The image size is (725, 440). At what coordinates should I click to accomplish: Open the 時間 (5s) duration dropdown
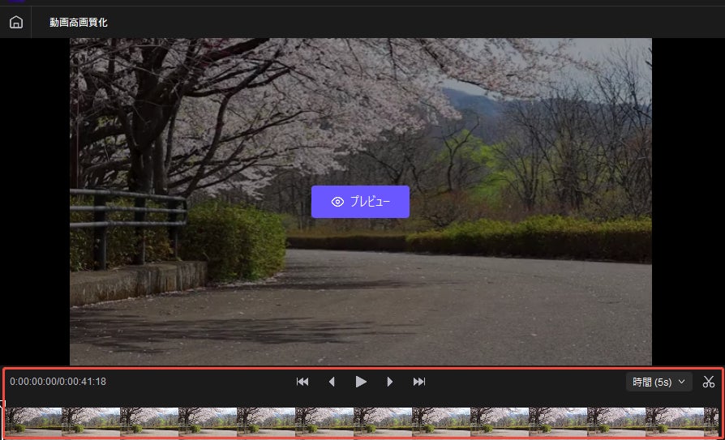[x=659, y=382]
